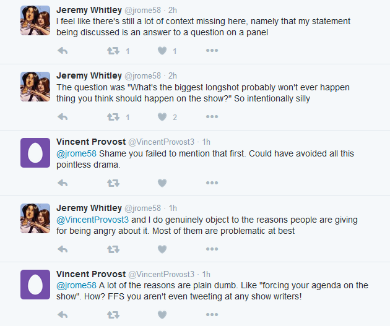This screenshot has width=390, height=326.
Task: Retweet the 'intentionally silly' question tweet
Action: pyautogui.click(x=113, y=117)
